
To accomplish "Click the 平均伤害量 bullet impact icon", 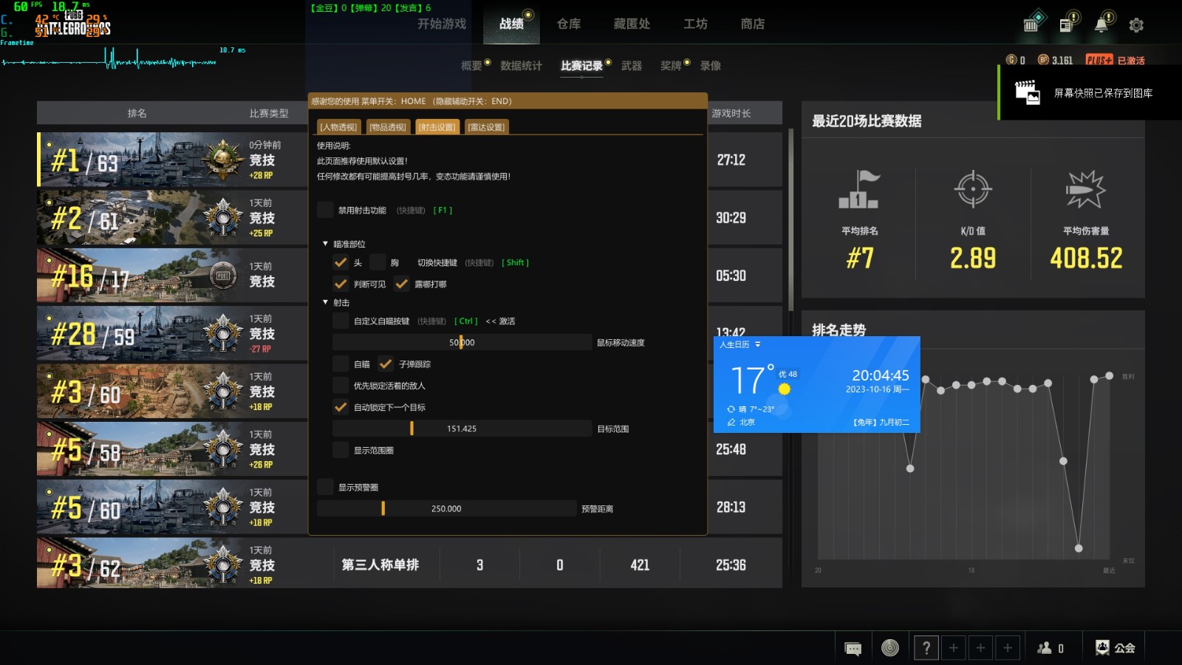I will (x=1085, y=189).
